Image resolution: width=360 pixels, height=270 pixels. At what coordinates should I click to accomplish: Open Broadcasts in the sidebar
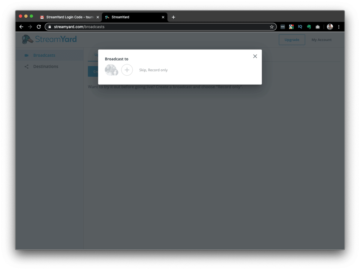point(49,55)
